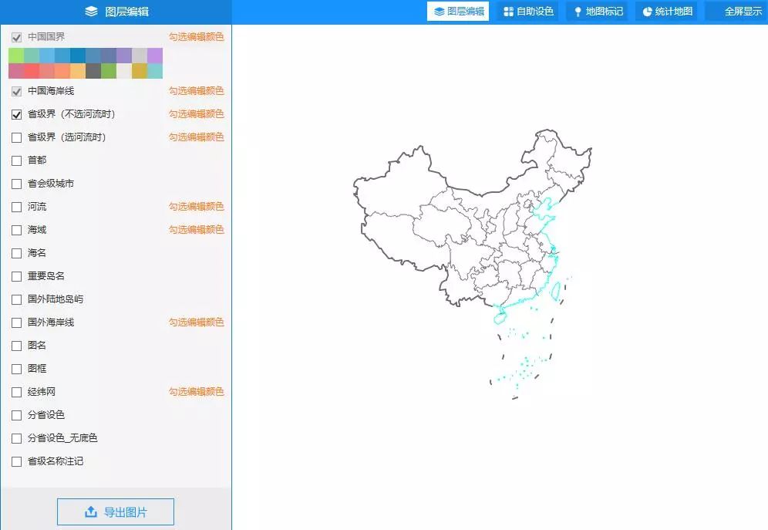Click the cyan Taiwan island outline on the map
Image resolution: width=768 pixels, height=530 pixels.
pyautogui.click(x=555, y=292)
